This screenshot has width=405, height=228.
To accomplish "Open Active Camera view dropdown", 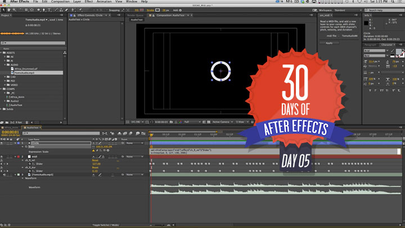I will pyautogui.click(x=222, y=122).
